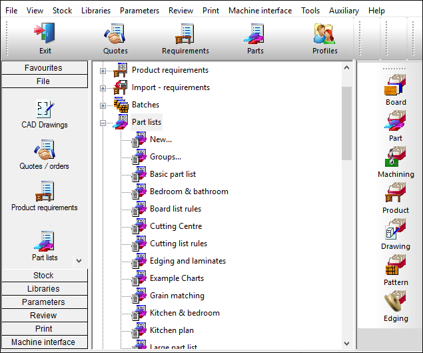This screenshot has width=423, height=353.
Task: Click the Favourites sidebar button
Action: [45, 67]
